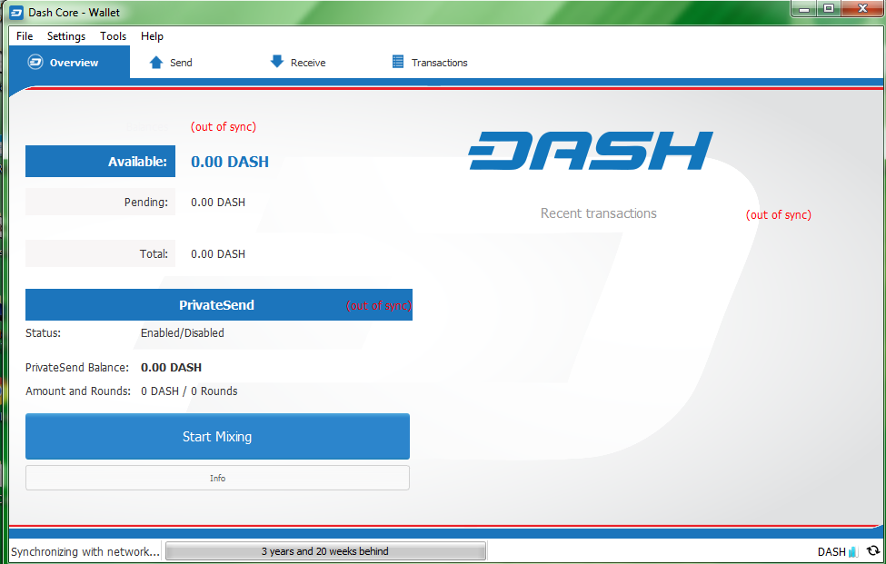886x564 pixels.
Task: Click the PrivateSend section header
Action: click(219, 305)
